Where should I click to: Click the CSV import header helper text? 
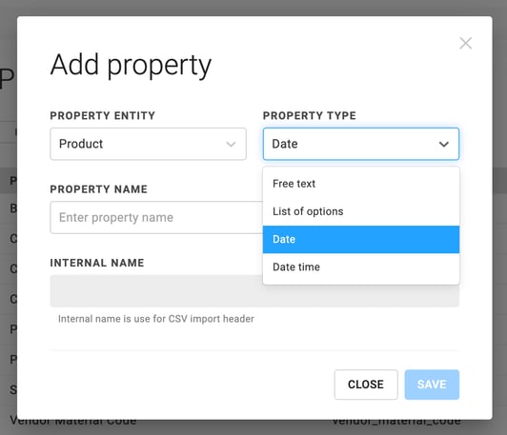point(156,319)
